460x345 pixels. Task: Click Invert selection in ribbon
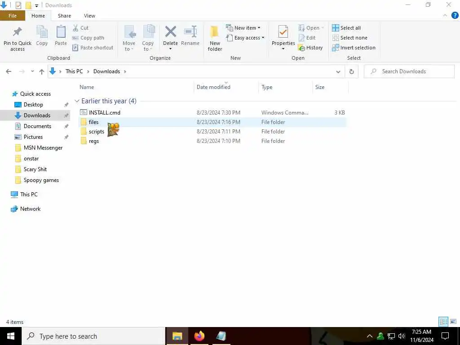coord(354,48)
